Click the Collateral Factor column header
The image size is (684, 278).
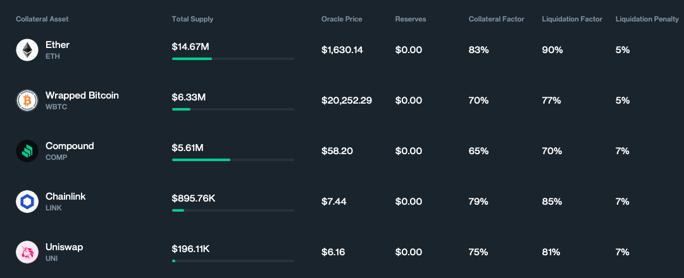click(x=497, y=19)
